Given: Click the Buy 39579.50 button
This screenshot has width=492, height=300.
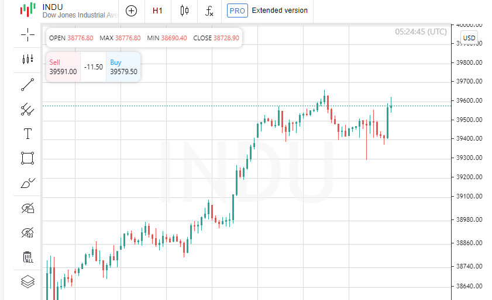Looking at the screenshot, I should pos(123,67).
